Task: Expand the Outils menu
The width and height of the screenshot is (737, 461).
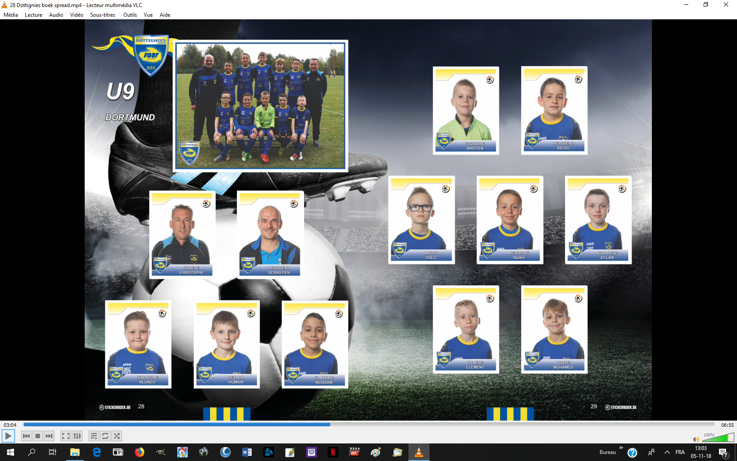Action: click(130, 15)
